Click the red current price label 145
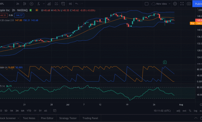202x122 pixels. click(199, 20)
